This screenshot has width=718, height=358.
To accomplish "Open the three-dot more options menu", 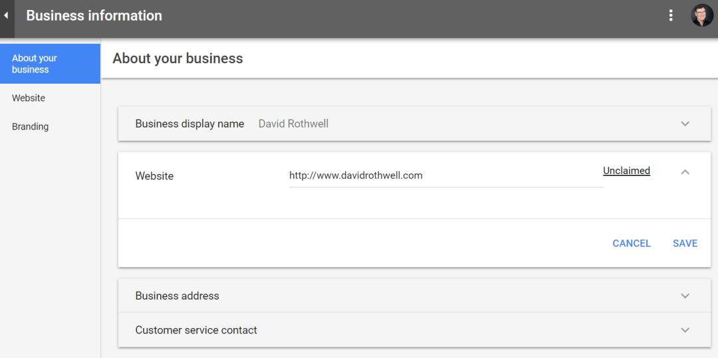I will [x=670, y=15].
